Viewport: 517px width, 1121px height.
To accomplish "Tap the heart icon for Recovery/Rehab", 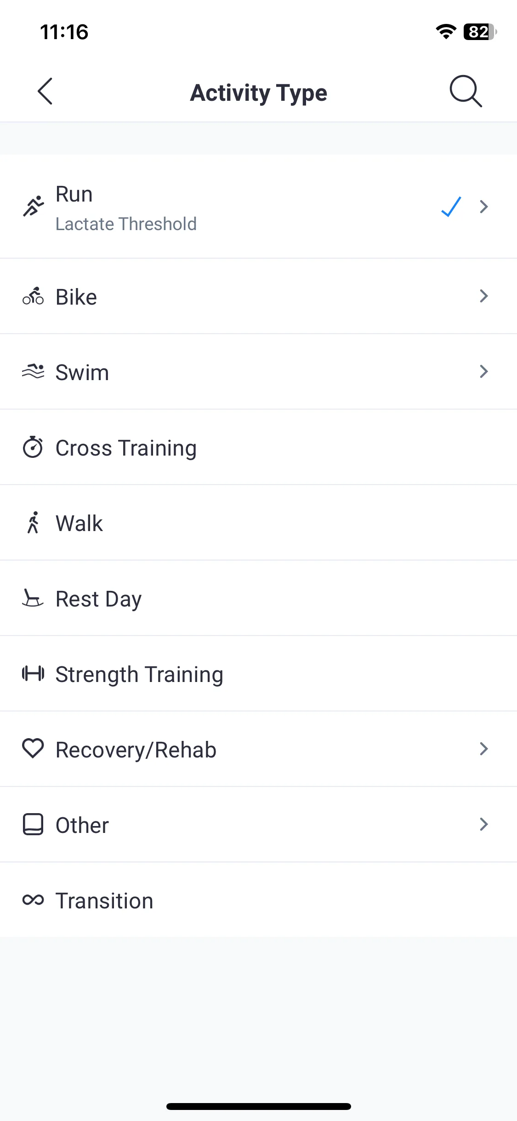I will [x=33, y=748].
